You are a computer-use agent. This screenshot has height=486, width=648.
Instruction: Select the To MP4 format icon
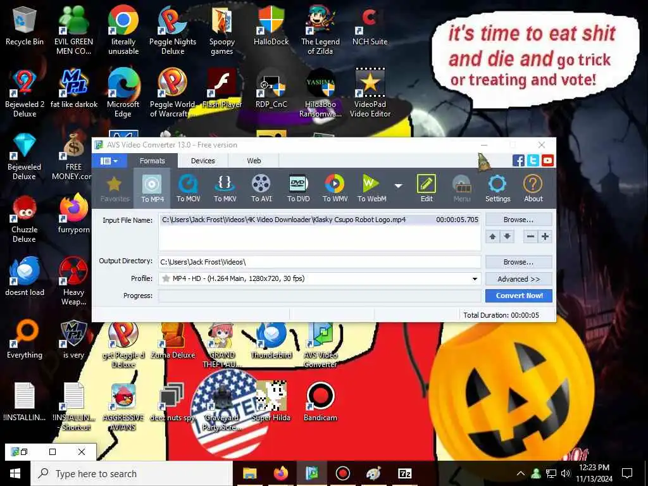152,188
